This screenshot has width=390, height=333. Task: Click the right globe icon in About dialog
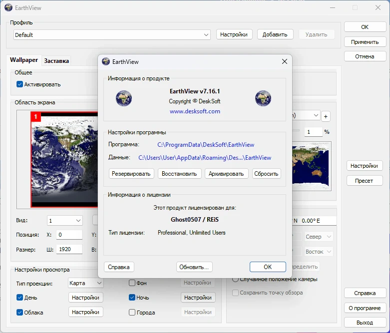[263, 98]
